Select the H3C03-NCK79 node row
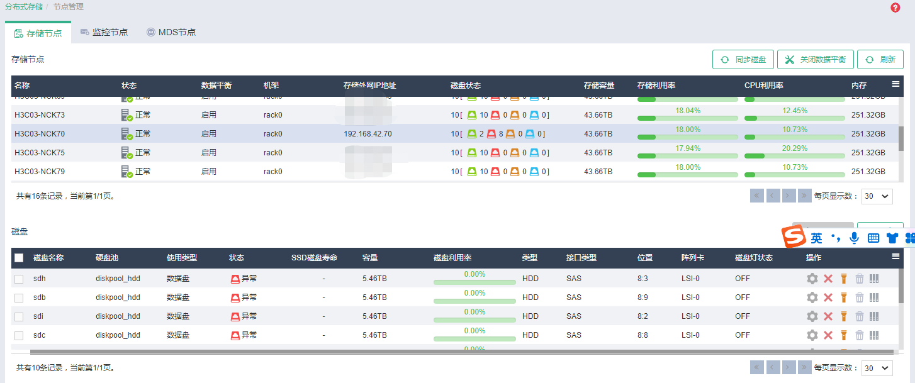Image resolution: width=915 pixels, height=383 pixels. [x=454, y=172]
